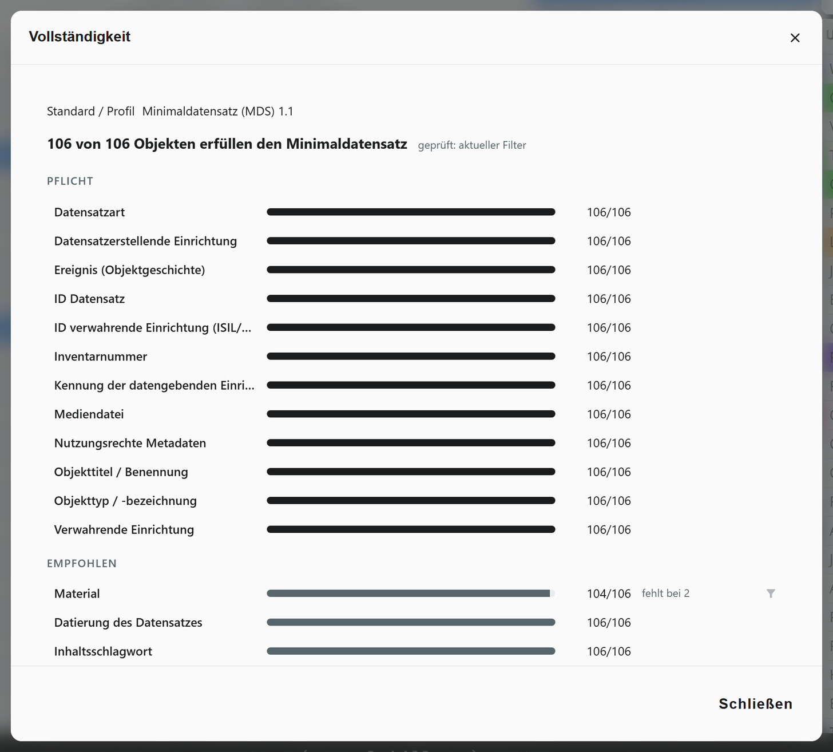Select the Datensatzart field label
Image resolution: width=833 pixels, height=752 pixels.
(89, 212)
